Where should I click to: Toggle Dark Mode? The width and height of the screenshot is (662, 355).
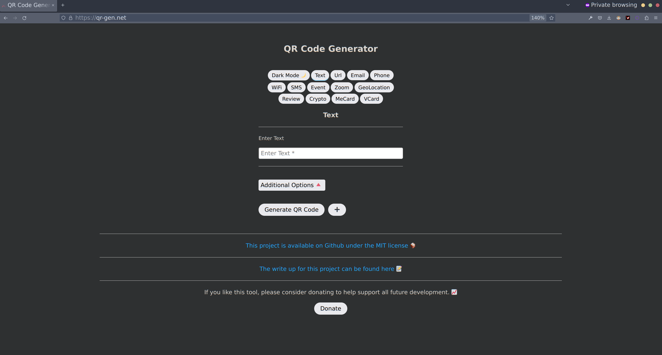[288, 75]
